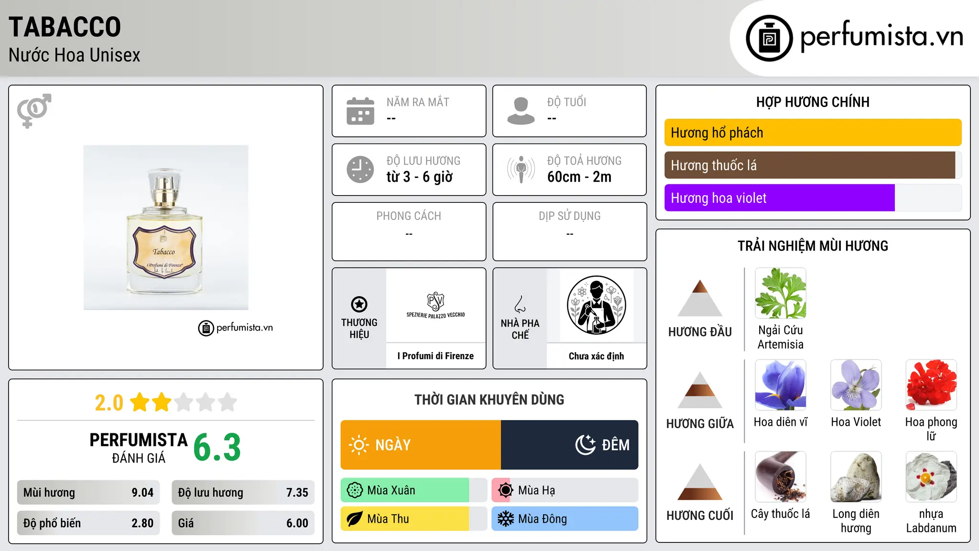Screen dimensions: 979x551
Task: Click the flower icon beside Mùa Xuân
Action: 354,490
